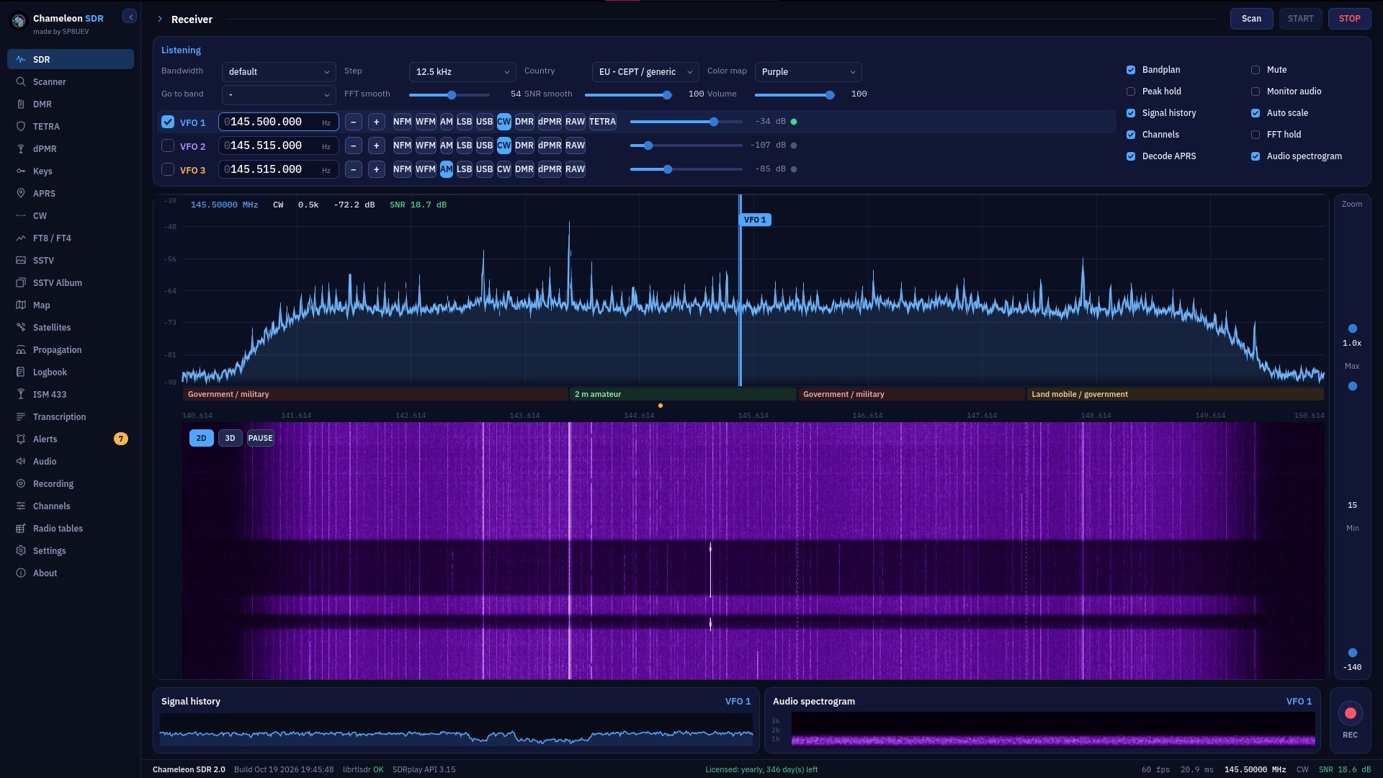Viewport: 1383px width, 778px height.
Task: Open the Bandwidth dropdown
Action: (x=279, y=72)
